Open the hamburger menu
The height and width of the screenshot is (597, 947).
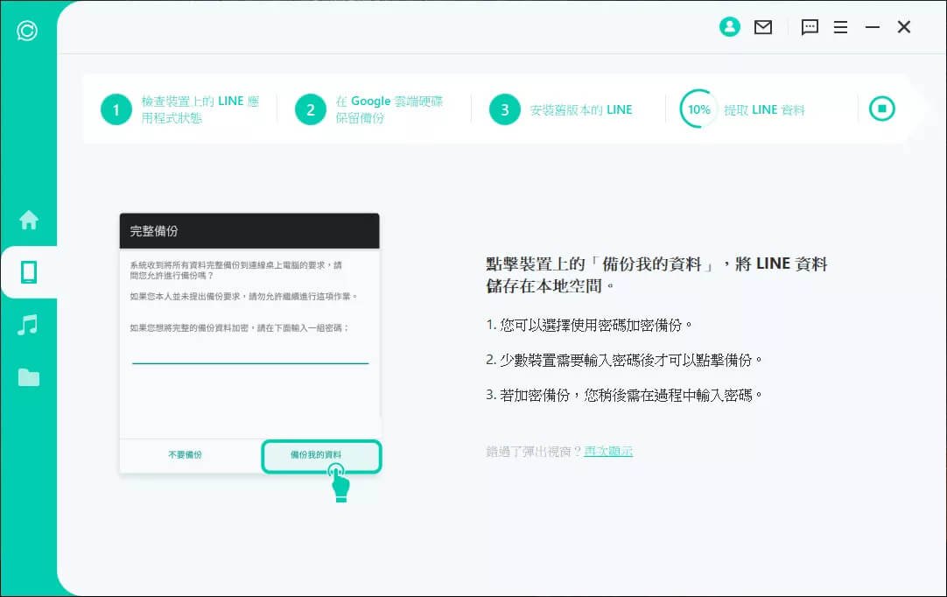pyautogui.click(x=840, y=27)
